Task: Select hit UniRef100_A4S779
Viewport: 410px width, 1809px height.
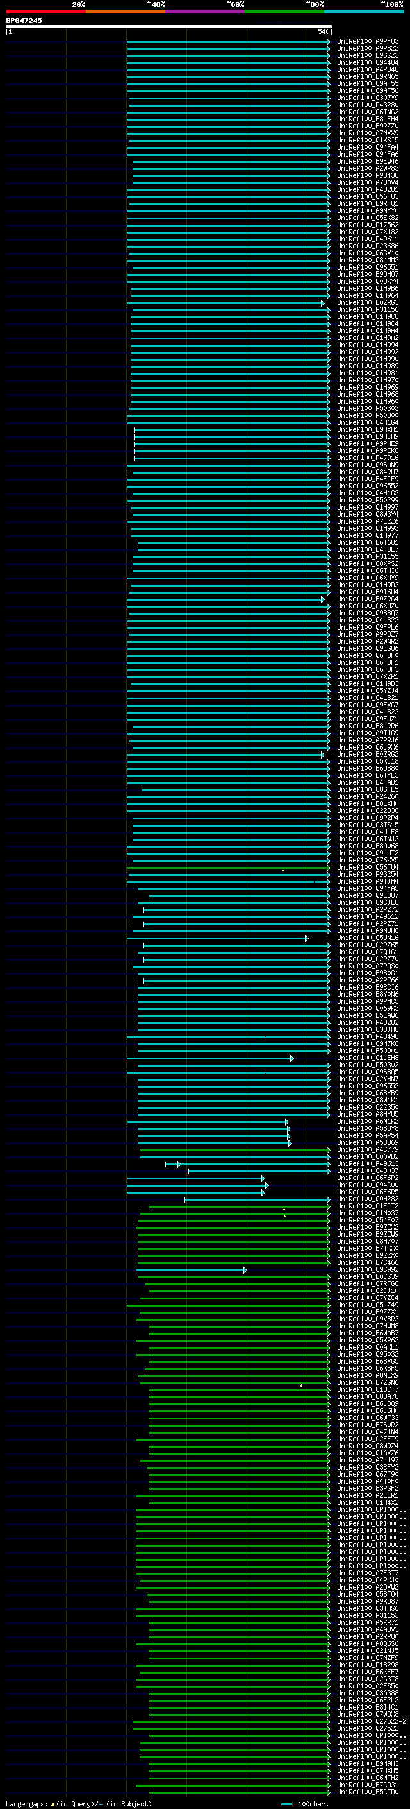Action: pyautogui.click(x=368, y=1149)
